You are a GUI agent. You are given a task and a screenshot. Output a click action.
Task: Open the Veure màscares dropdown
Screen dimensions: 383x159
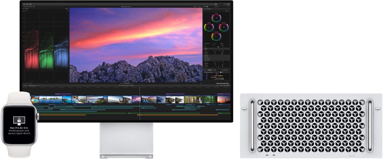pos(225,70)
